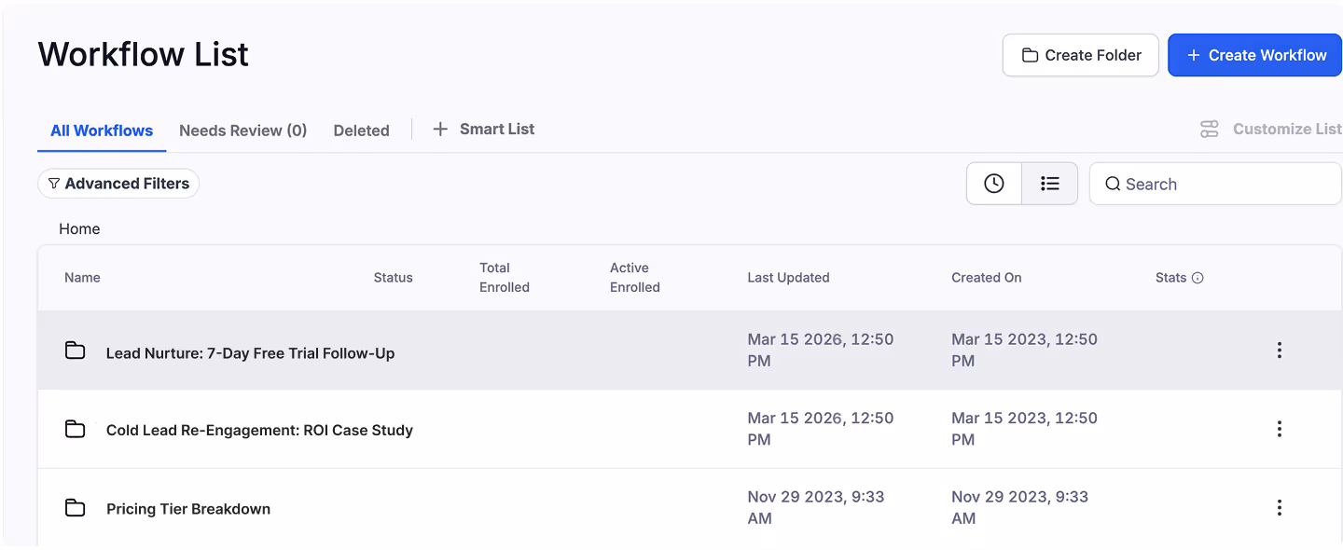Open three-dot menu for Lead Nurture folder
1343x550 pixels.
pyautogui.click(x=1279, y=351)
